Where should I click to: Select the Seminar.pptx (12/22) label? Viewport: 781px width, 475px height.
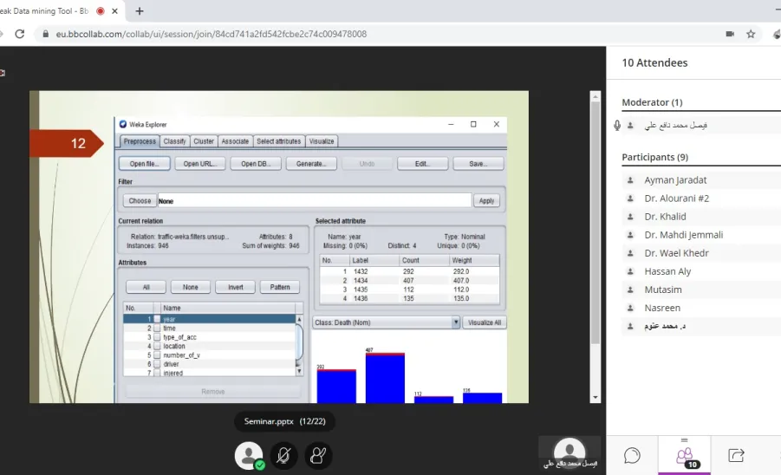click(284, 421)
